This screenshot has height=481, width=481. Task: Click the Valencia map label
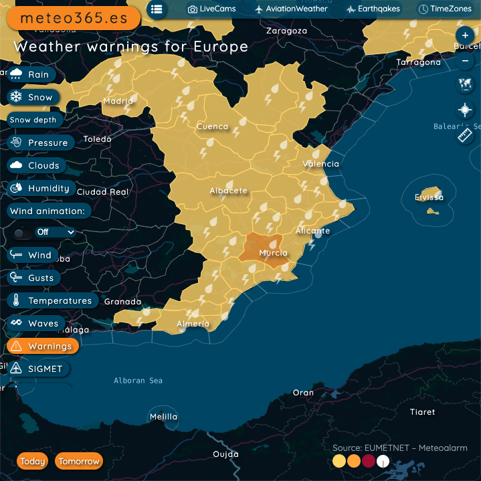coord(321,164)
